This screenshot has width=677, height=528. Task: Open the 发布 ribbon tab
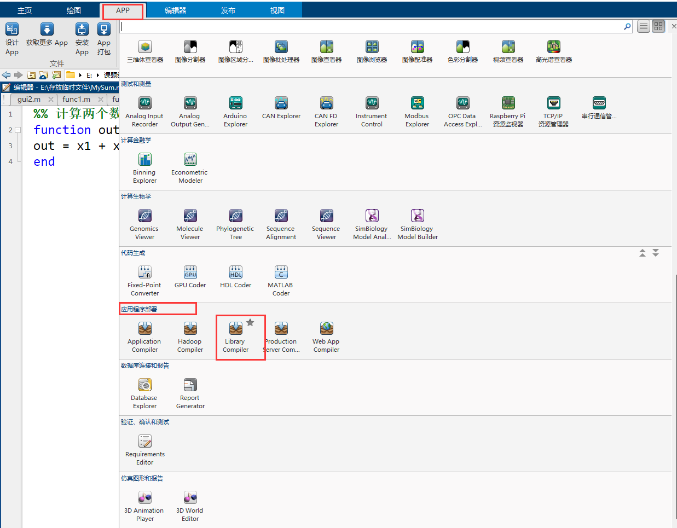(228, 10)
